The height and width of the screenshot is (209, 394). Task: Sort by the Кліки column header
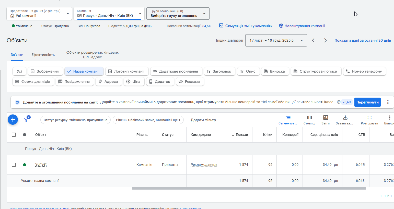pyautogui.click(x=268, y=135)
